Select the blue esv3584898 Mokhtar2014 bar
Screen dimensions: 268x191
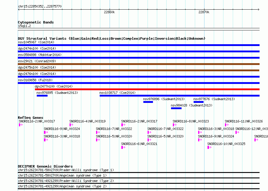click(139, 58)
